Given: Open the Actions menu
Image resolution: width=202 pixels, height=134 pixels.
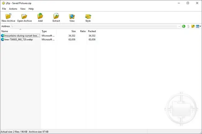Looking at the screenshot, I should 13,9.
